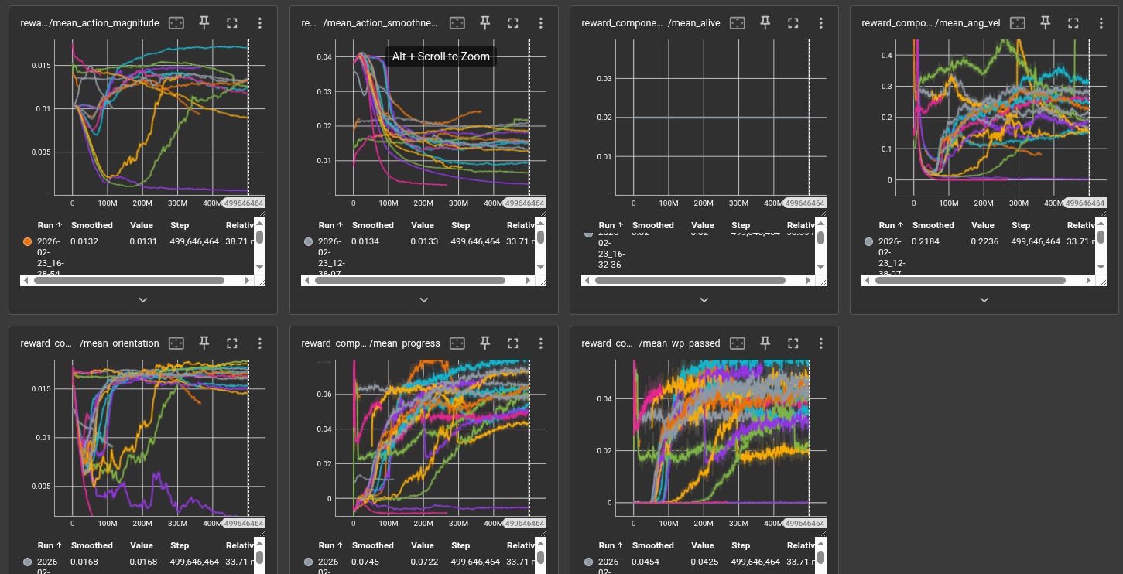1123x574 pixels.
Task: Pin the mean_orientation chart card
Action: (x=204, y=343)
